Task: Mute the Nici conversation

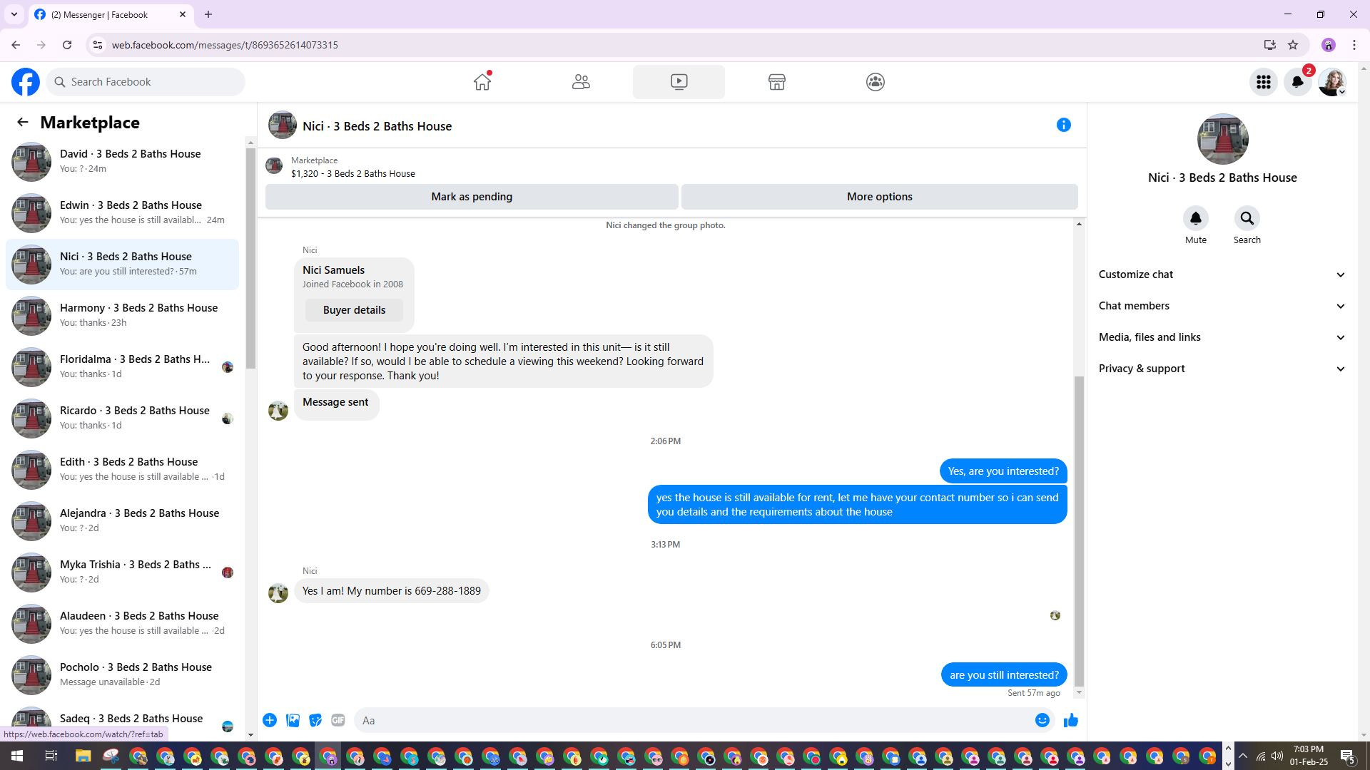Action: click(x=1196, y=219)
